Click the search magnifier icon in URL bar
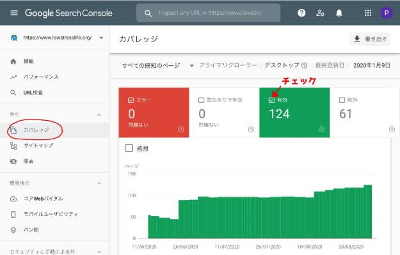Viewport: 400px width, 255px height. [148, 13]
